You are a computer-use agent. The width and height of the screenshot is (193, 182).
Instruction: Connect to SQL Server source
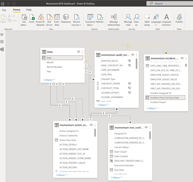(x=49, y=20)
